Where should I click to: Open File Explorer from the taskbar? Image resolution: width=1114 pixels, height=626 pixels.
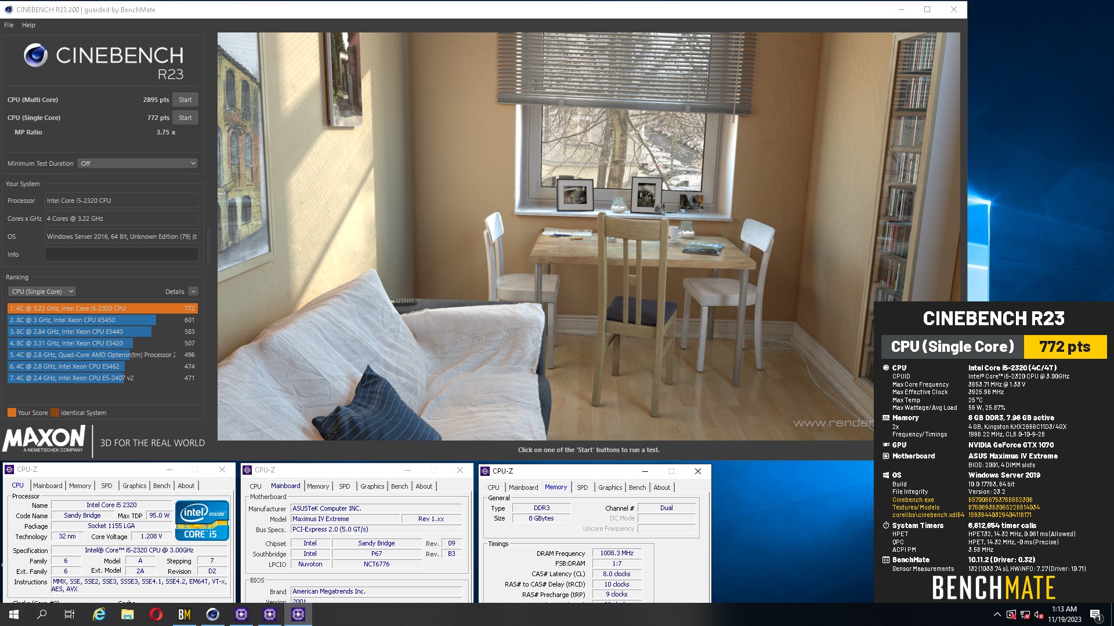(x=128, y=614)
